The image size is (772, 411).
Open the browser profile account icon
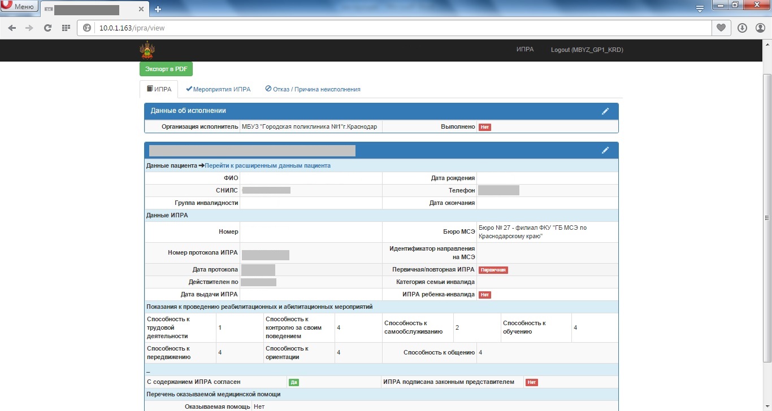(x=760, y=28)
